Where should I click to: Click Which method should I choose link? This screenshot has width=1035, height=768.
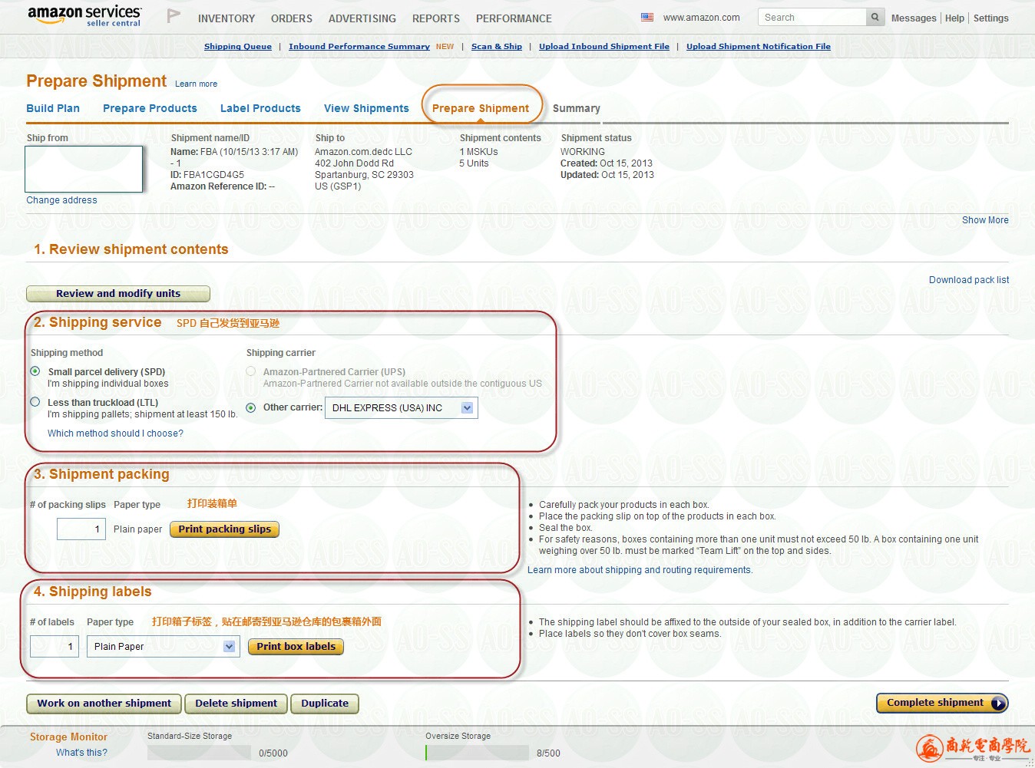(x=115, y=433)
